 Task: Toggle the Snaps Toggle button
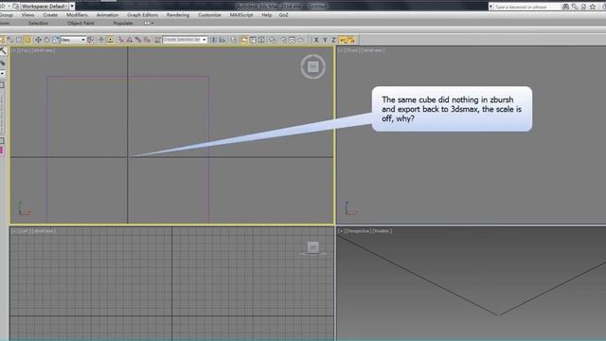(x=121, y=40)
